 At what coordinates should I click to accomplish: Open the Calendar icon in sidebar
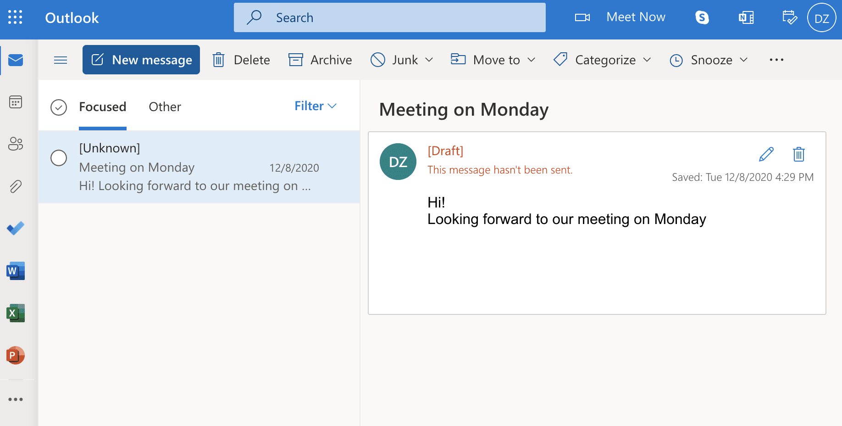point(16,102)
